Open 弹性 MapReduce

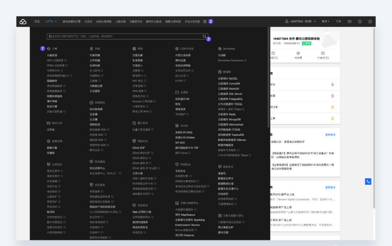click(x=185, y=215)
